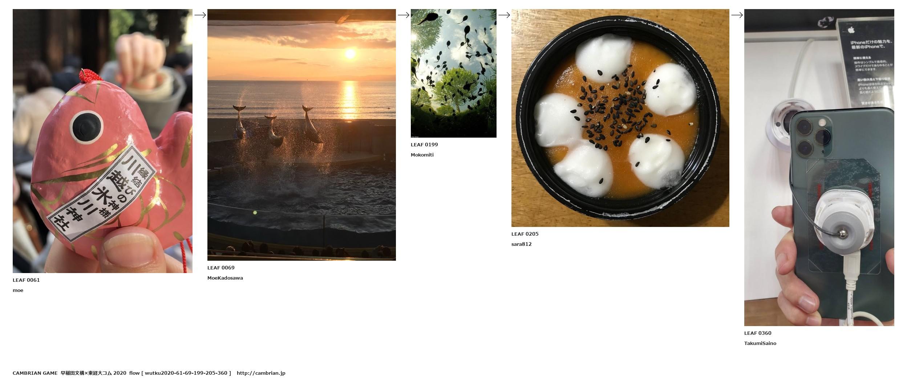Open the pink fish charm photo

click(x=102, y=141)
